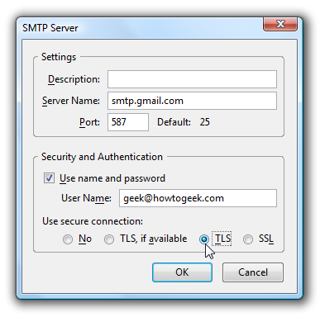Select the SSL radio button
Image resolution: width=320 pixels, height=317 pixels.
[248, 239]
